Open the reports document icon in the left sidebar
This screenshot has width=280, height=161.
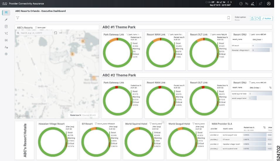[6, 26]
